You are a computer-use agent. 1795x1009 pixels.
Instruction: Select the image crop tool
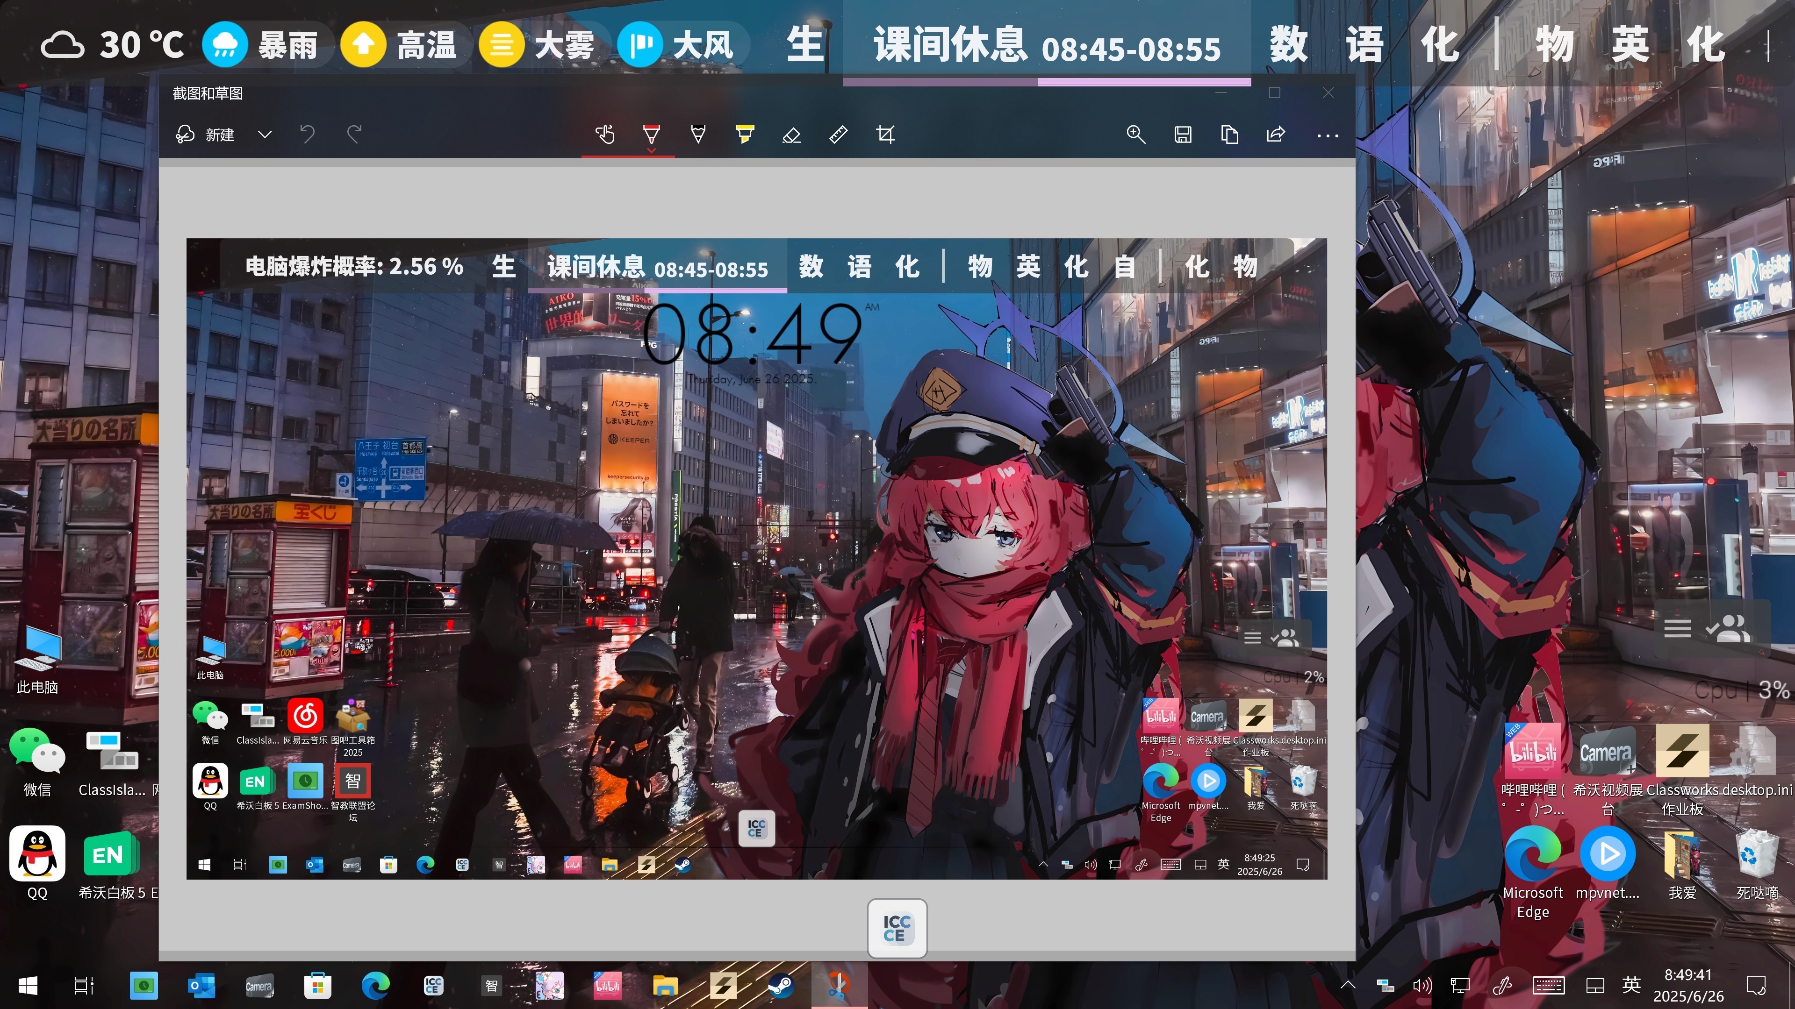pyautogui.click(x=885, y=135)
